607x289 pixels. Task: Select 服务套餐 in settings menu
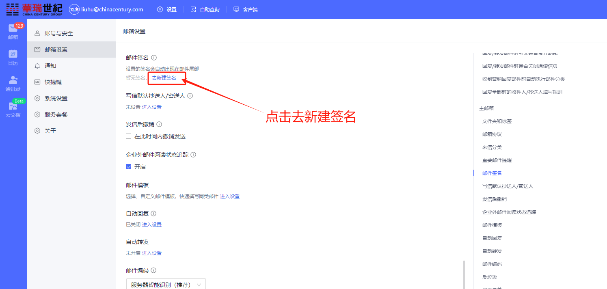point(71,114)
